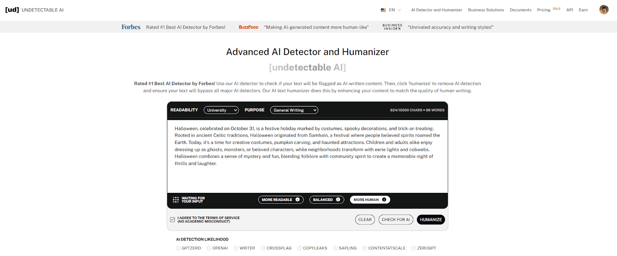617x256 pixels.
Task: Click the 'Unrivaled accuracy and writing styles' quote
Action: click(450, 27)
